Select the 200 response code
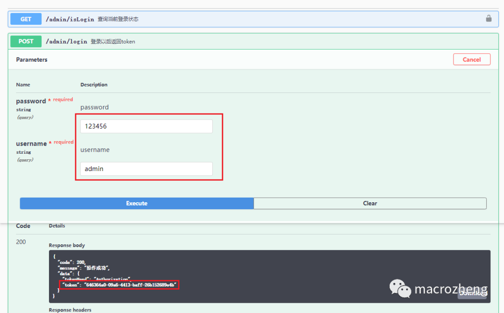 [x=21, y=242]
